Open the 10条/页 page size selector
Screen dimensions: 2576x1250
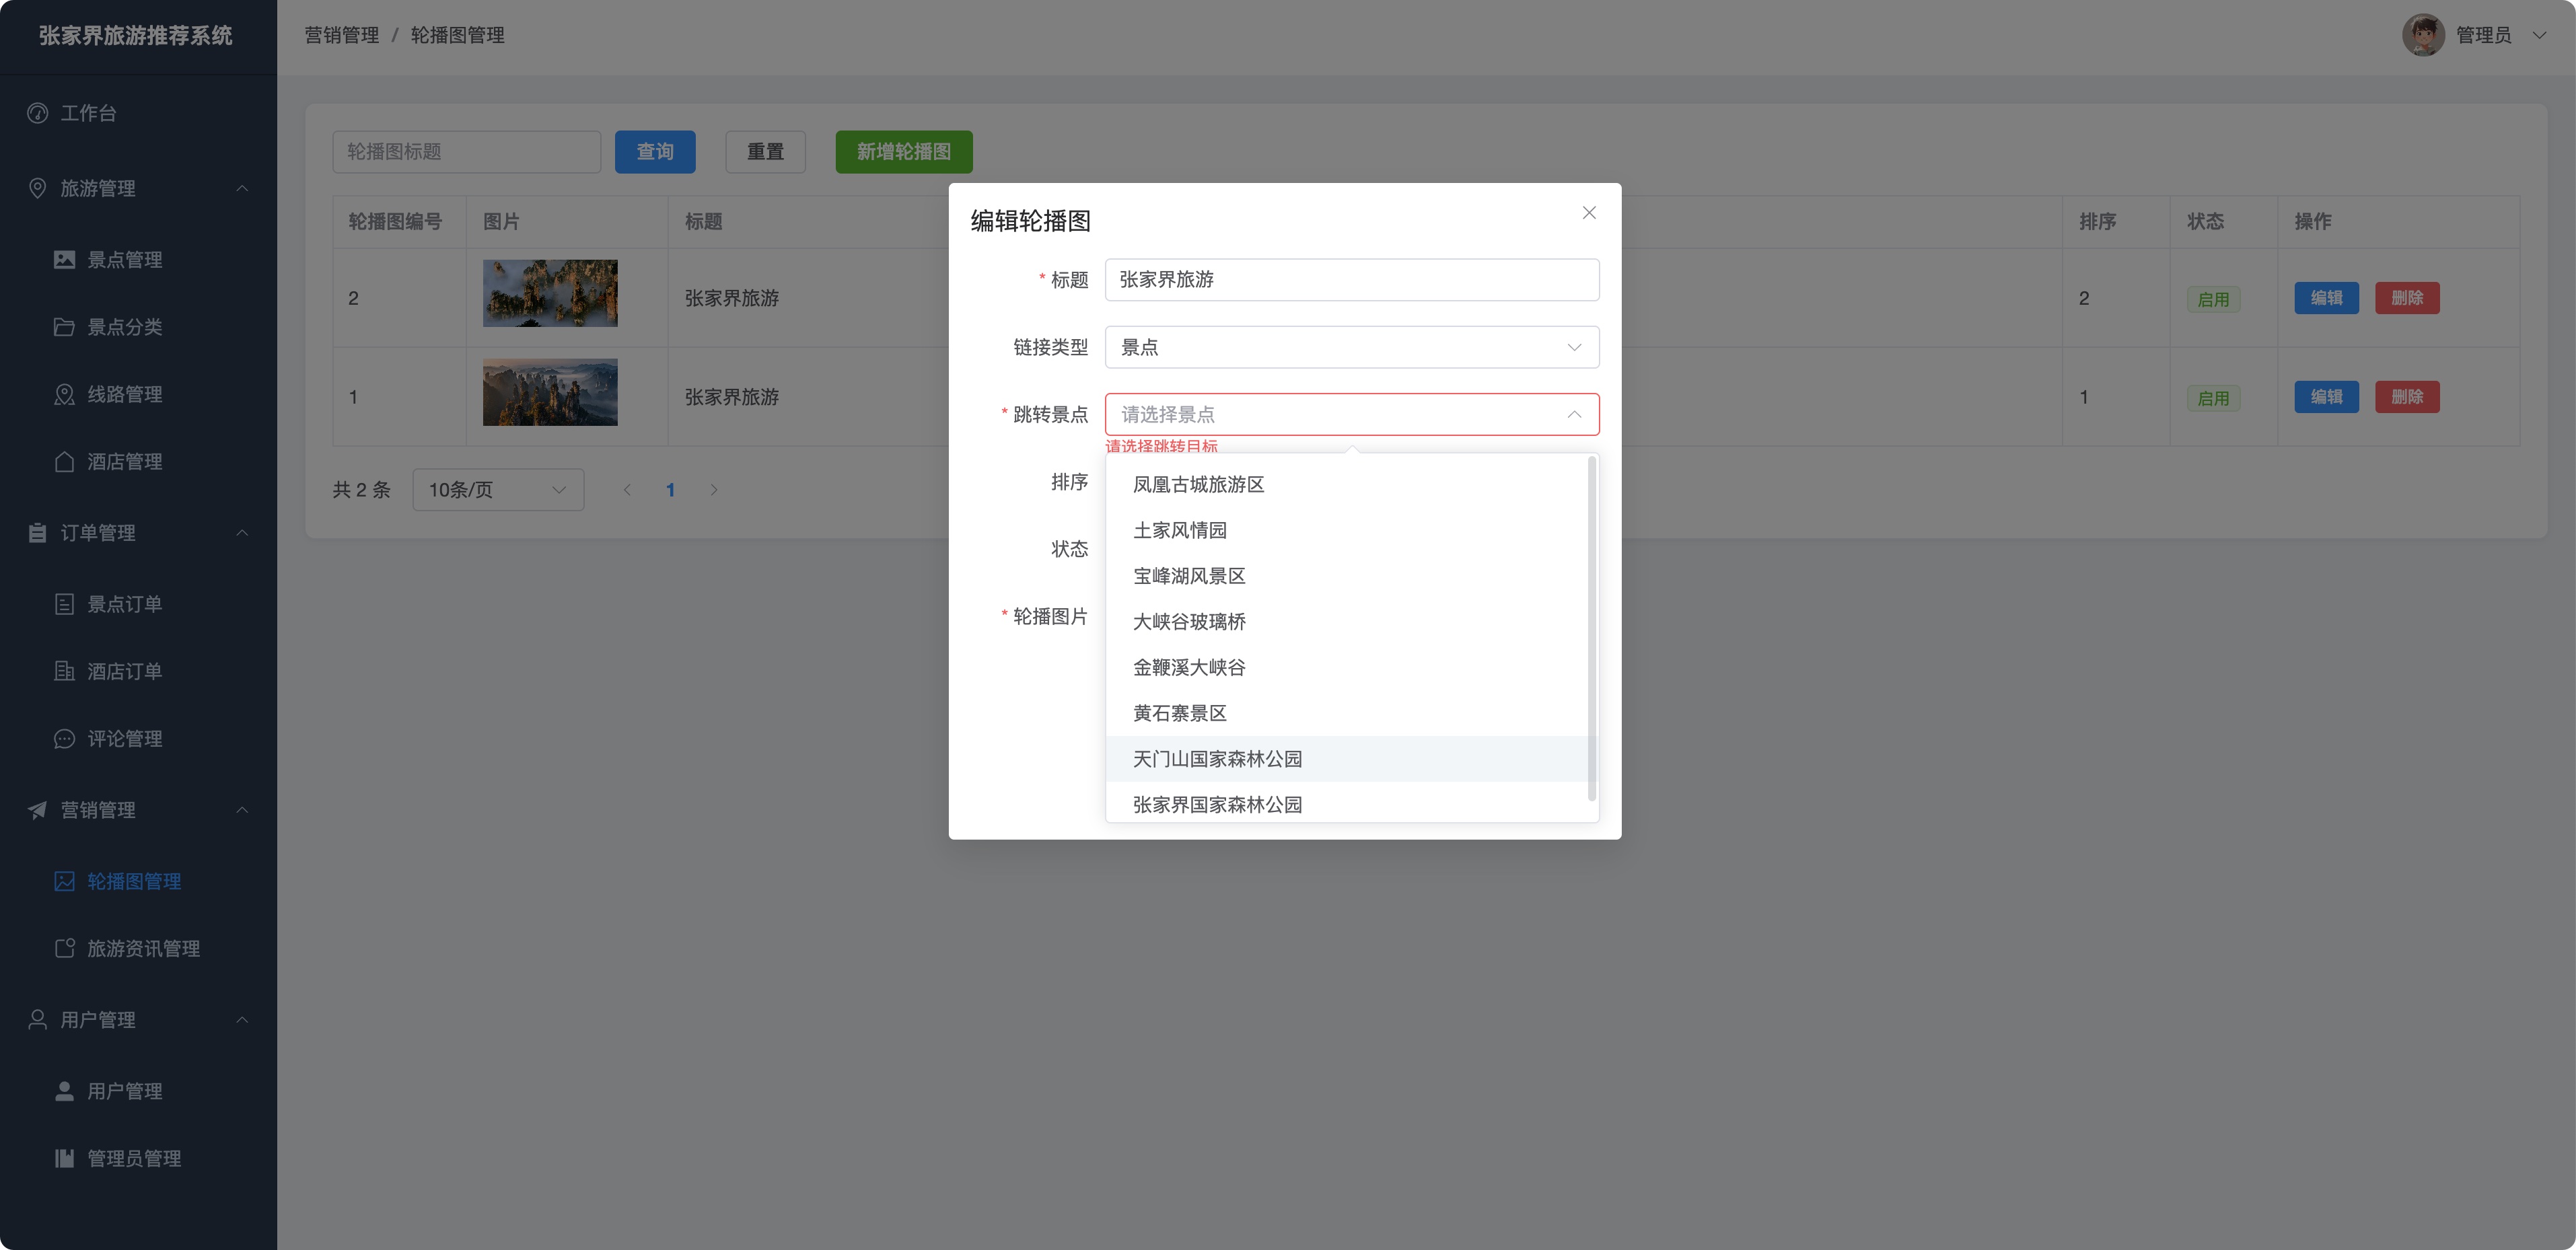[498, 490]
